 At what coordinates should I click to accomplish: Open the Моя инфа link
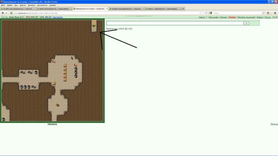tap(213, 17)
